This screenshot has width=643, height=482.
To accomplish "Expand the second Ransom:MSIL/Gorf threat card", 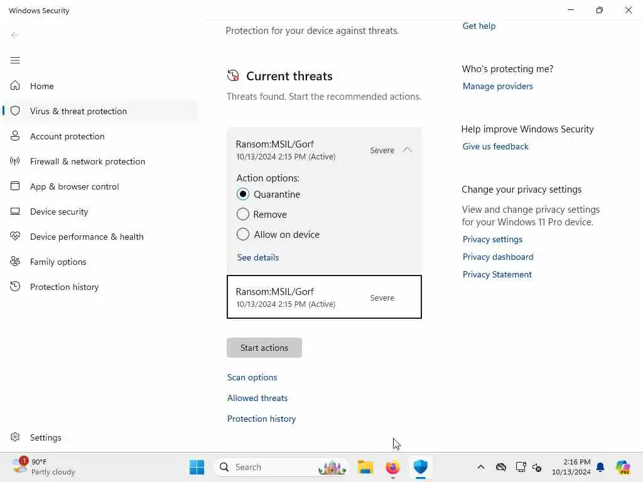I will coord(324,297).
